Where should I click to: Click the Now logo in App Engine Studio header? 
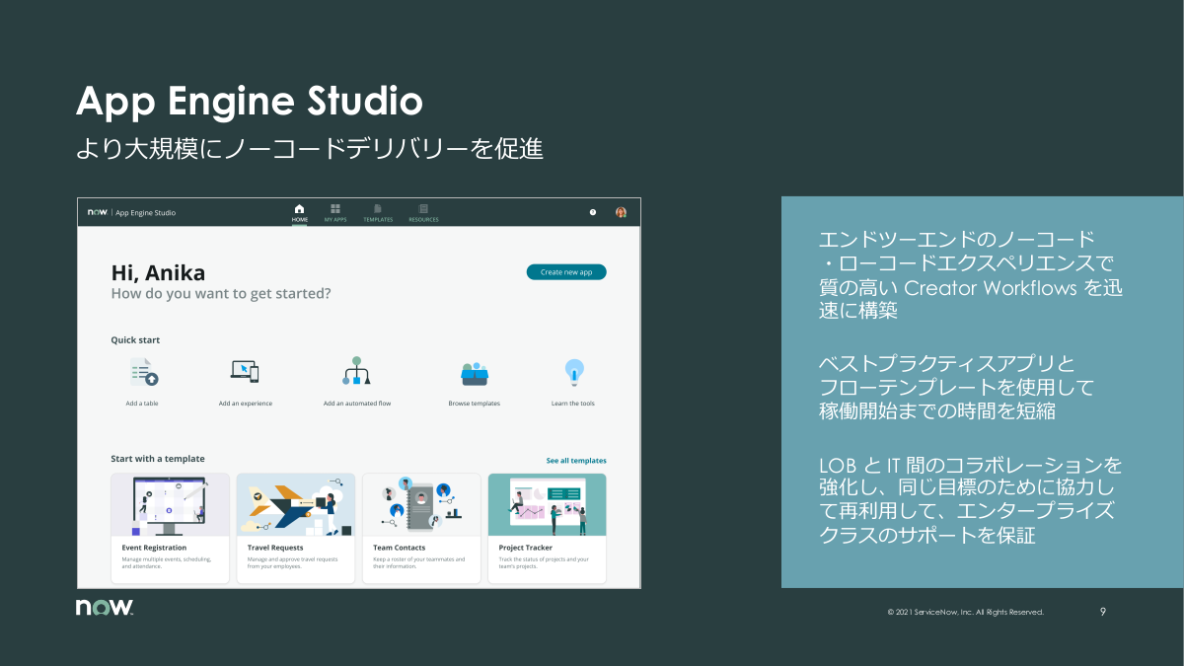(x=97, y=212)
